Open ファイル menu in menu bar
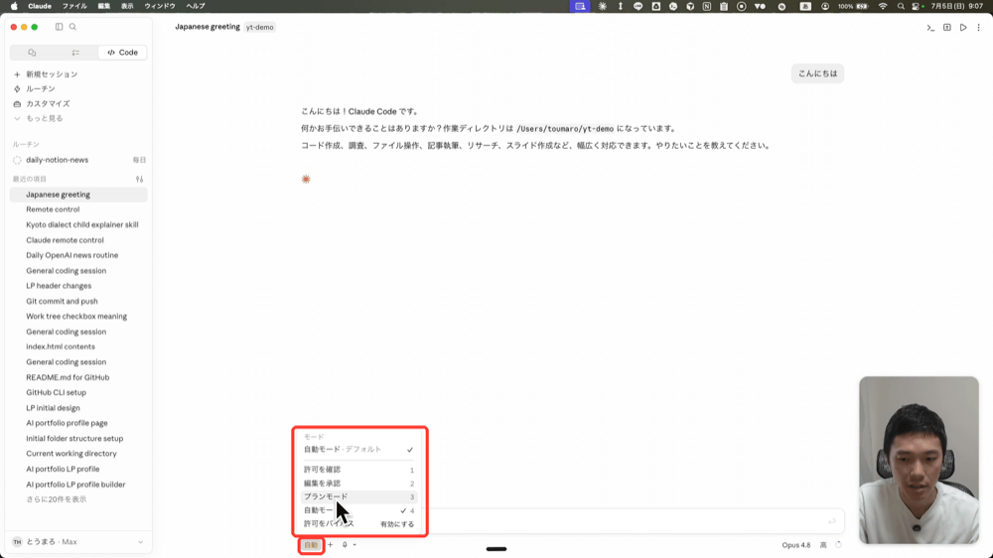Image resolution: width=993 pixels, height=558 pixels. [x=74, y=6]
